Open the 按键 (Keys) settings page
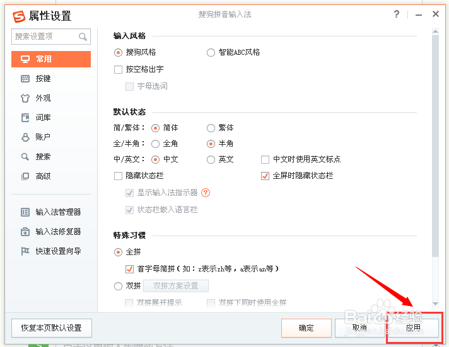Viewport: 449px width, 347px height. click(43, 79)
